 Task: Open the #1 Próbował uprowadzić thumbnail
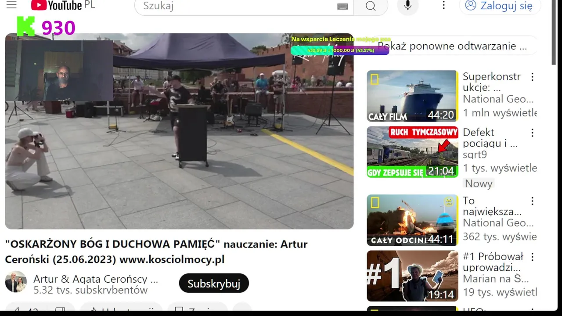pyautogui.click(x=412, y=276)
